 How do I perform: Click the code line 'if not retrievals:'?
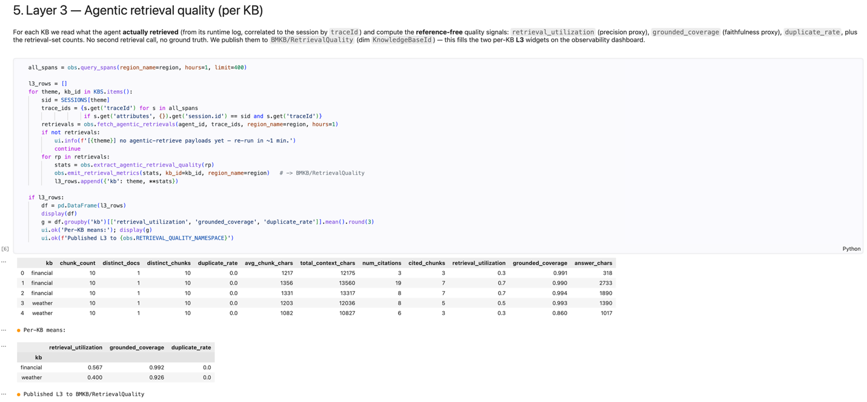pos(70,132)
